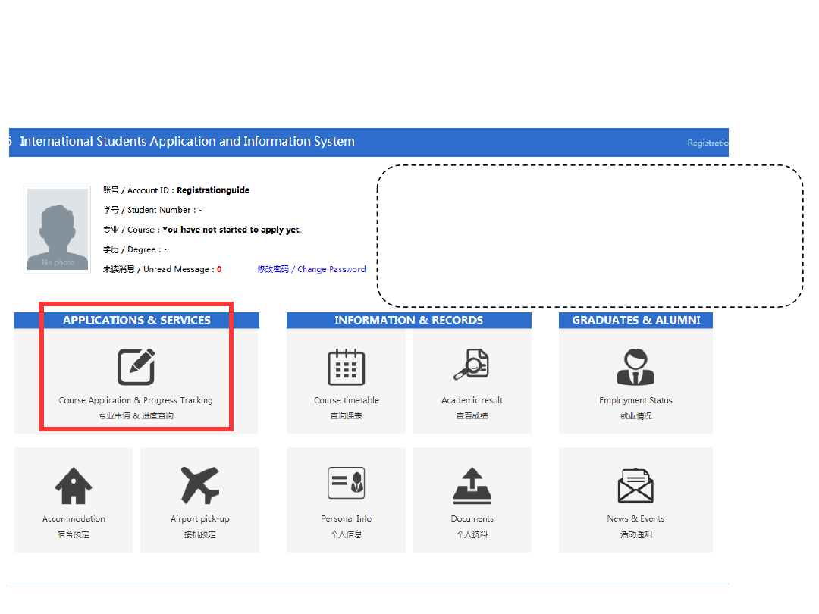Click the Unread Message count 0
This screenshot has height=614, width=819.
tap(219, 269)
